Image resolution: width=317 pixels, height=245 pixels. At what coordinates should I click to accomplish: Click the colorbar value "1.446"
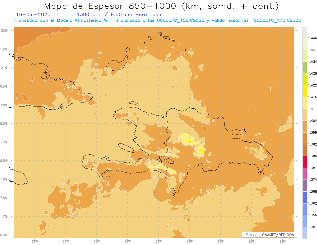(313, 38)
